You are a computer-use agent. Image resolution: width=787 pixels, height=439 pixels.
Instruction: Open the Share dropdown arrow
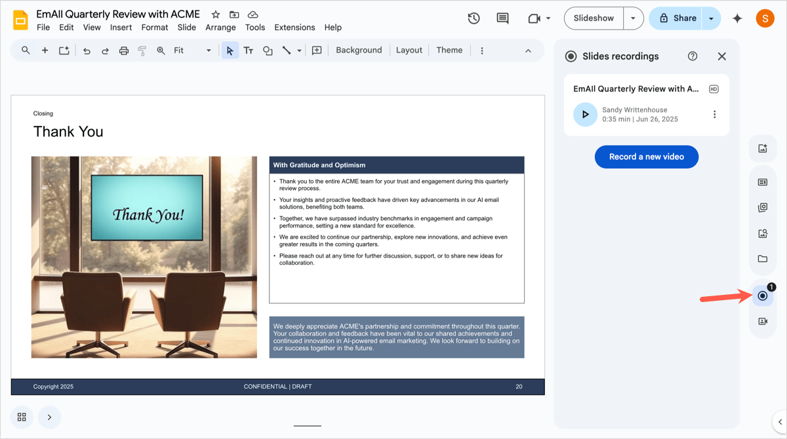click(711, 18)
